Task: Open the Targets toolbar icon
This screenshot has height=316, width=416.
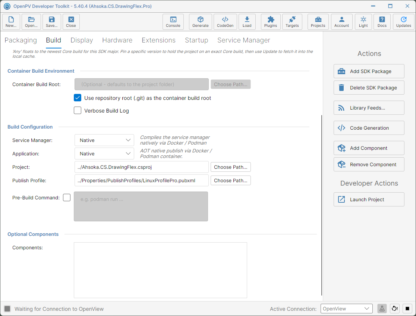Action: point(292,22)
